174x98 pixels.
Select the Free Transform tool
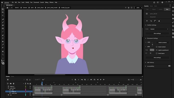(3, 12)
